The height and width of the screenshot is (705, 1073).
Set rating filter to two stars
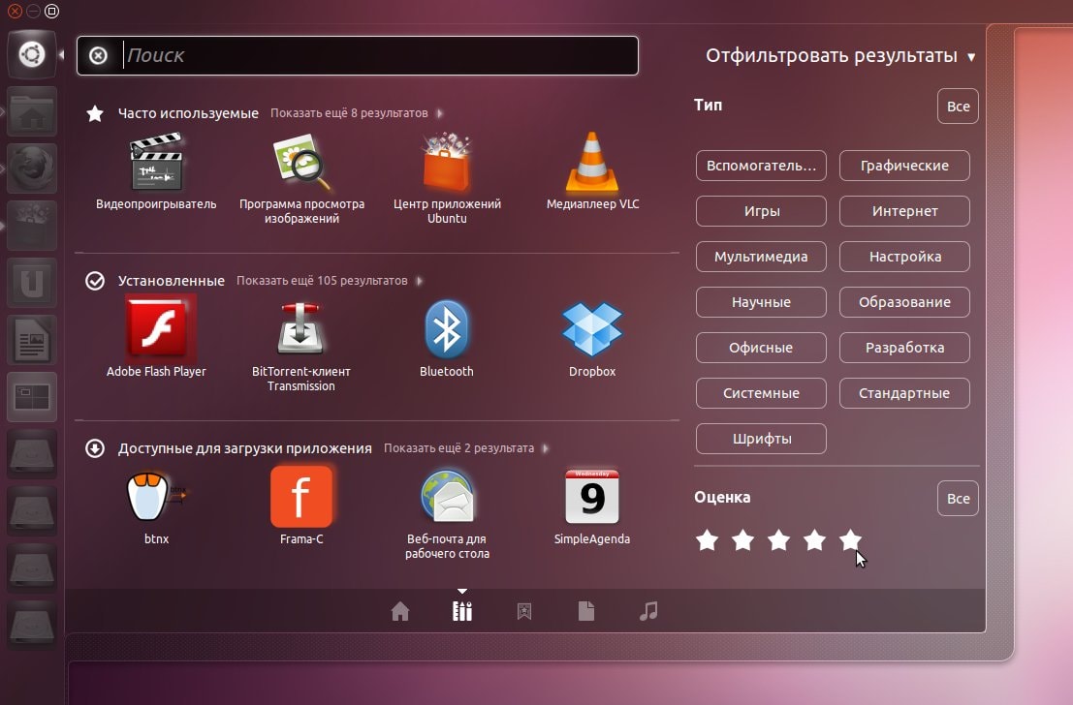(742, 540)
